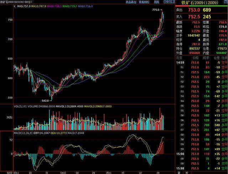Select the 14:59 tick row with volume 61
Image resolution: width=228 pixels, height=174 pixels.
click(x=202, y=62)
